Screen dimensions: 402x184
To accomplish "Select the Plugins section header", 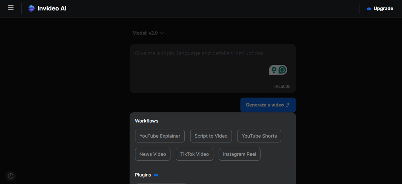I will click(x=143, y=175).
